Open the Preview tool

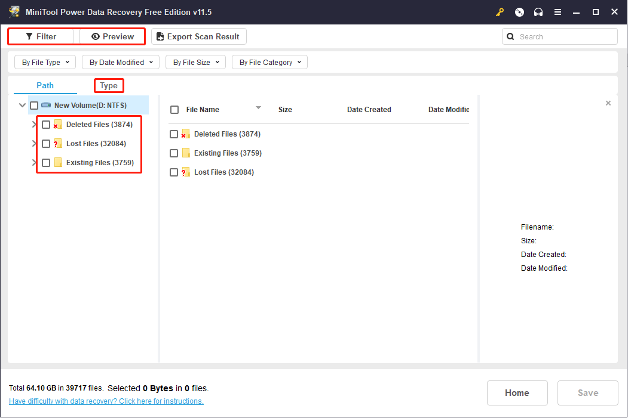[112, 36]
